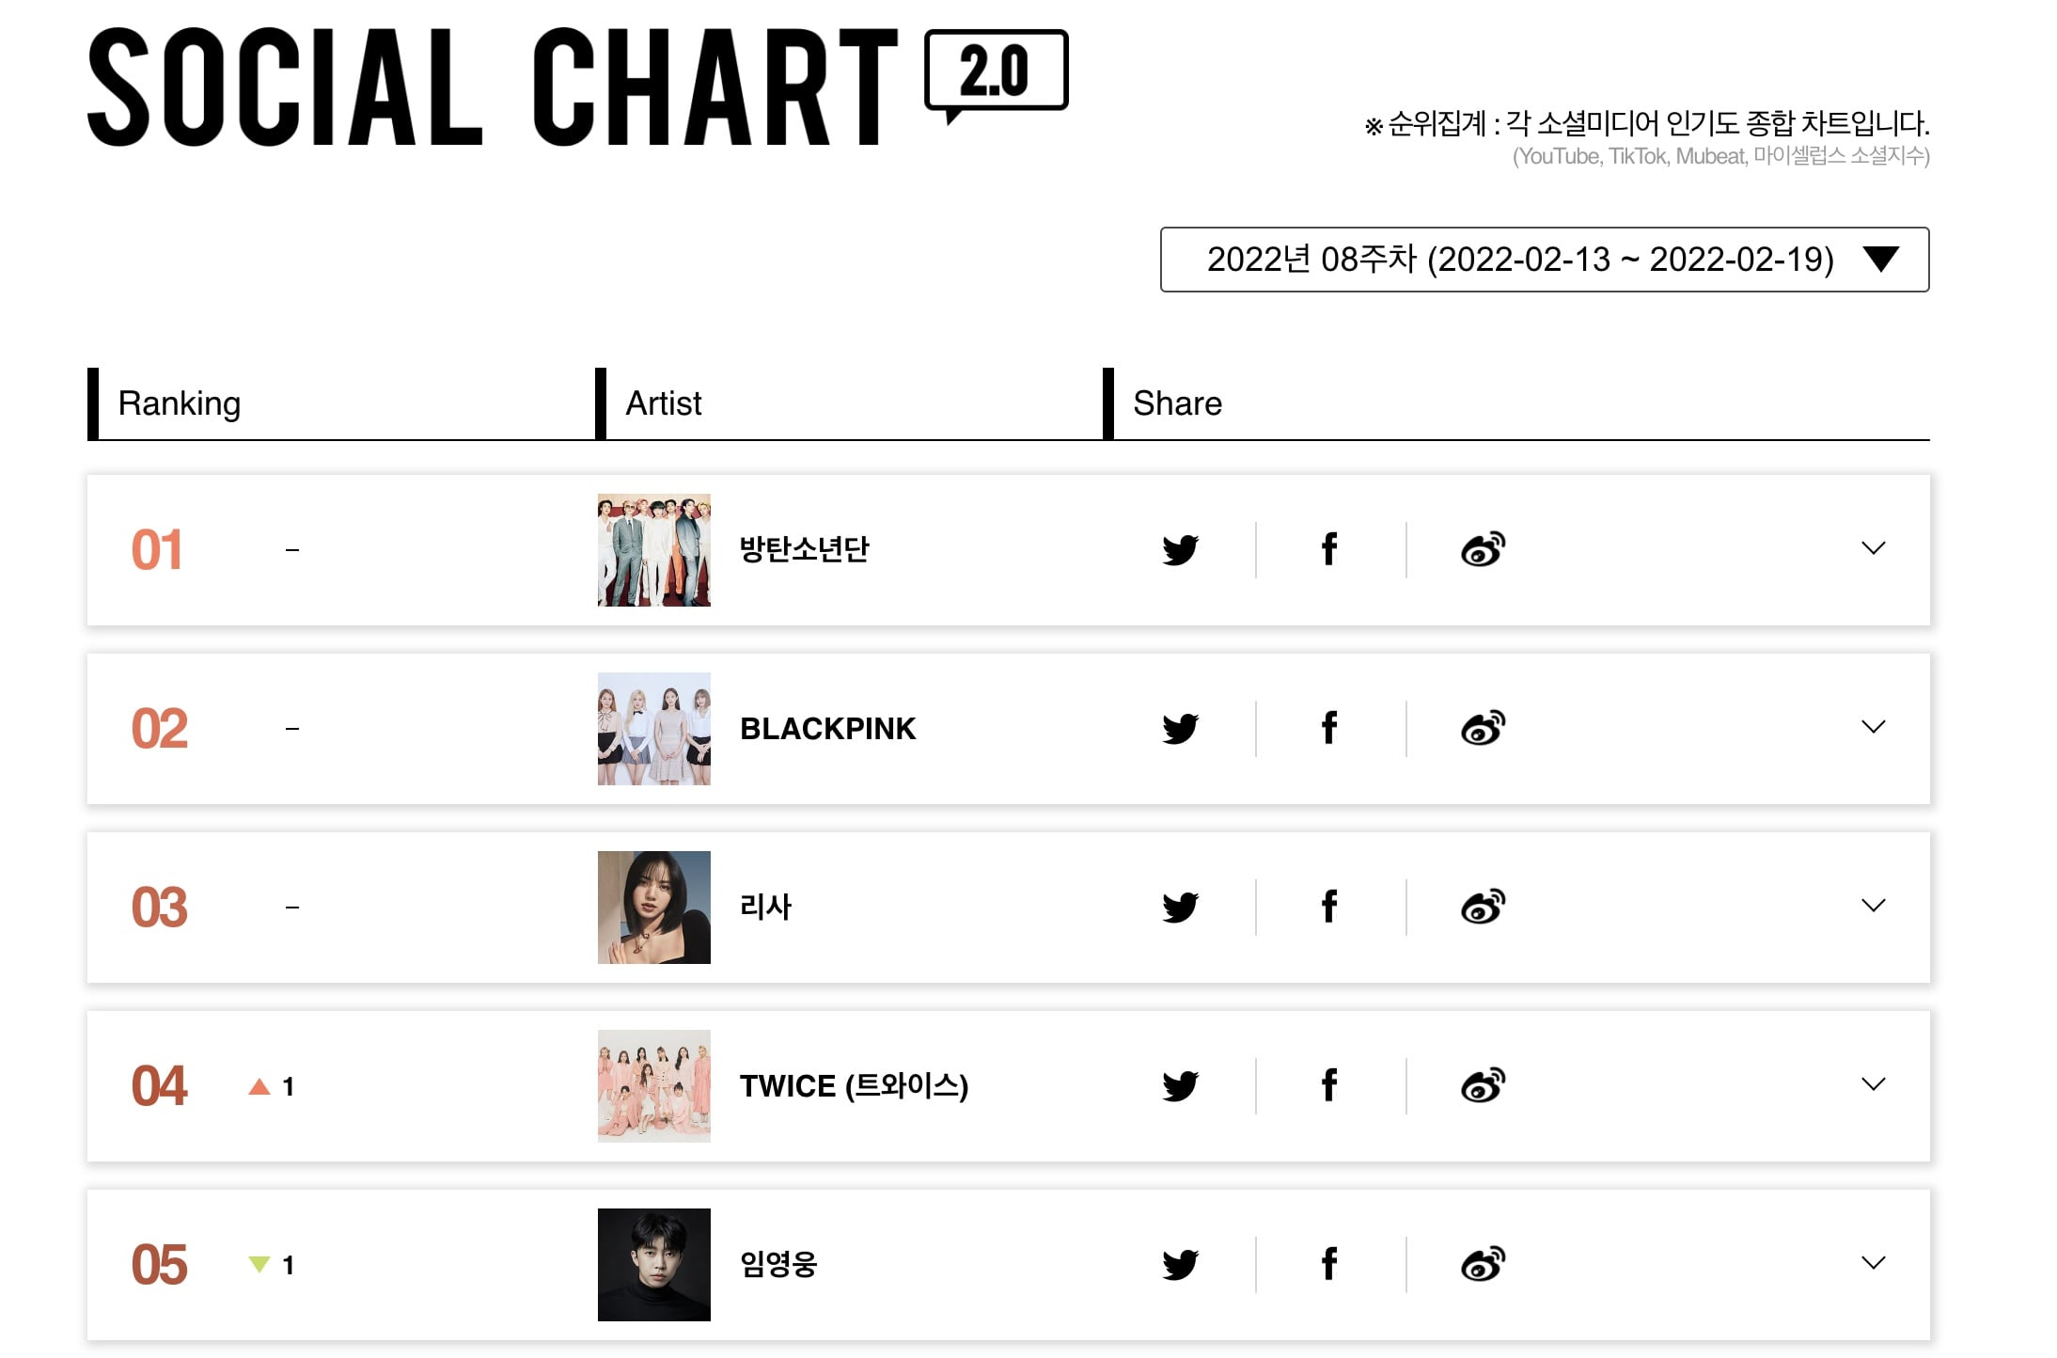Open the TWICE (트와이스) artist name

tap(854, 1086)
